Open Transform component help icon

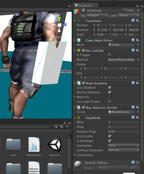[x=133, y=21]
